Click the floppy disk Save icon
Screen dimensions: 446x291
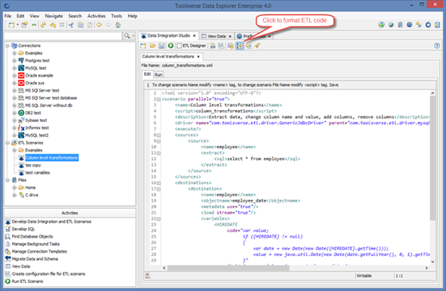pos(162,45)
